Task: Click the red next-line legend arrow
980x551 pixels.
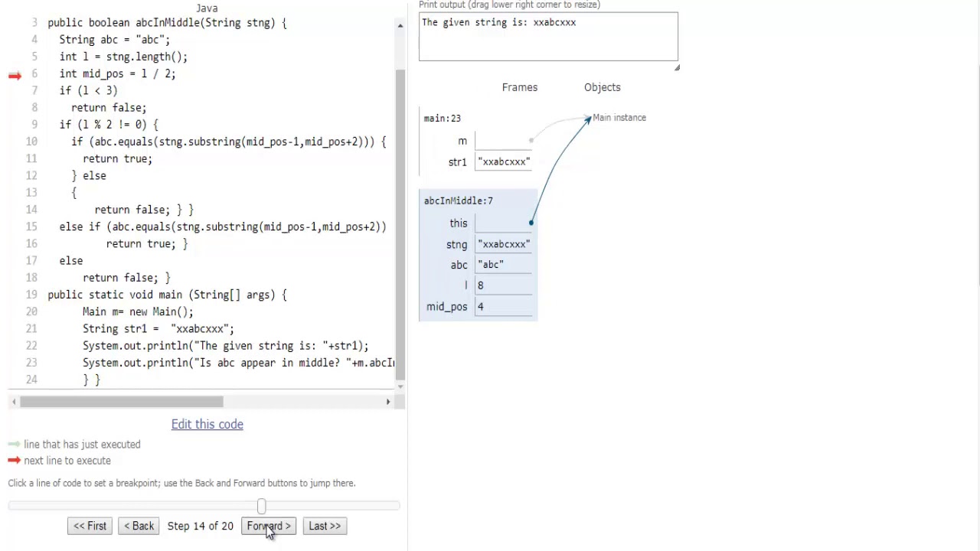Action: click(x=14, y=460)
